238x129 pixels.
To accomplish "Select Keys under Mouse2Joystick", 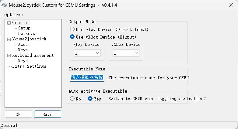I will click(23, 50).
